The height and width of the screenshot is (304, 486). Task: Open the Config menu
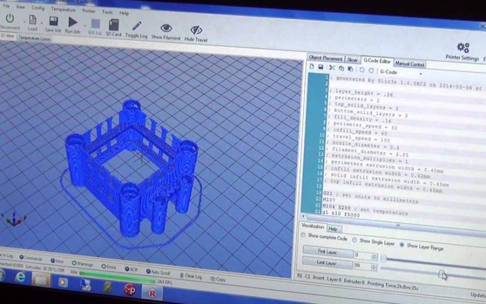click(x=38, y=8)
